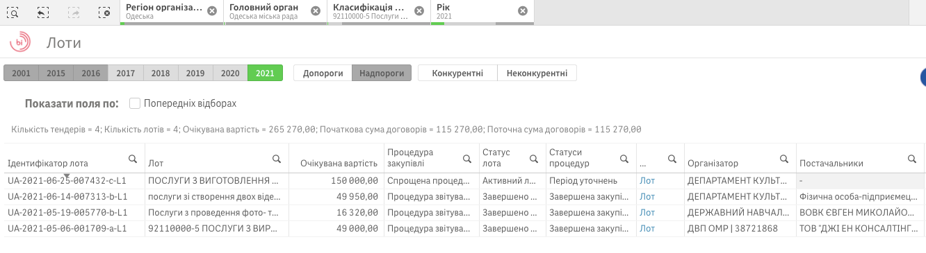Select year 2019

[195, 73]
